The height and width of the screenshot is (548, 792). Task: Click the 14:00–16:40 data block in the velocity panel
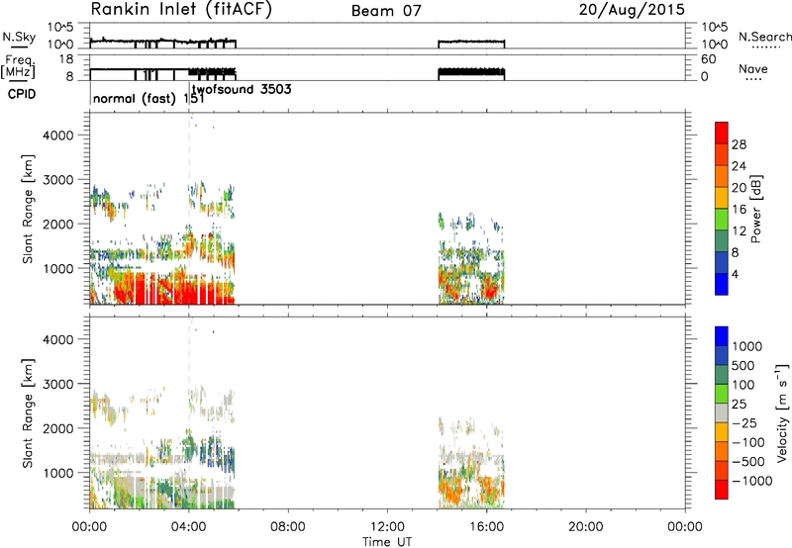click(471, 462)
